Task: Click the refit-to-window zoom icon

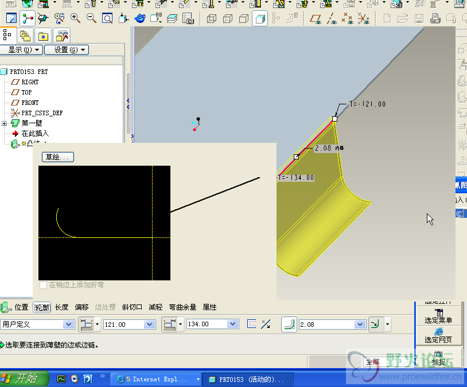Action: click(107, 19)
